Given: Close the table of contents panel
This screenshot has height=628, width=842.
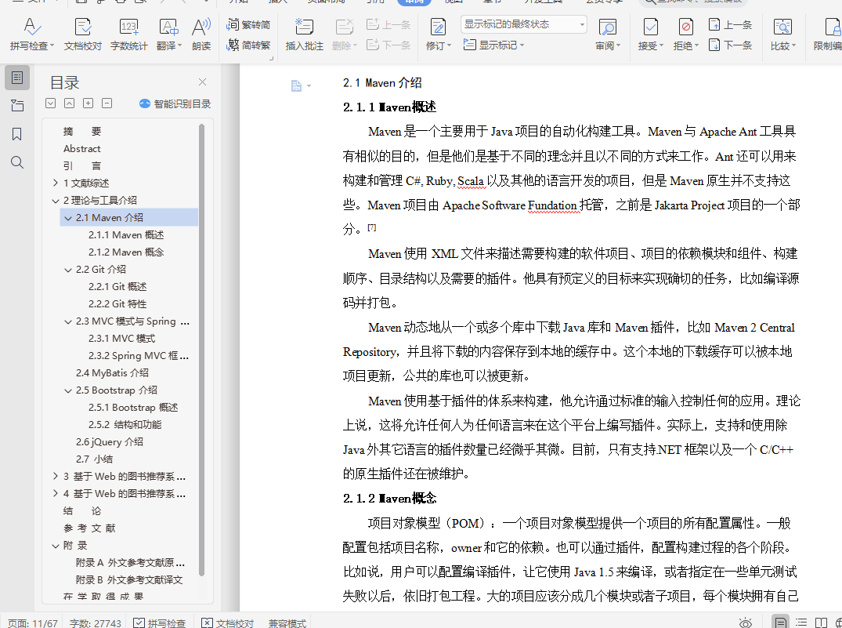Looking at the screenshot, I should [x=202, y=82].
